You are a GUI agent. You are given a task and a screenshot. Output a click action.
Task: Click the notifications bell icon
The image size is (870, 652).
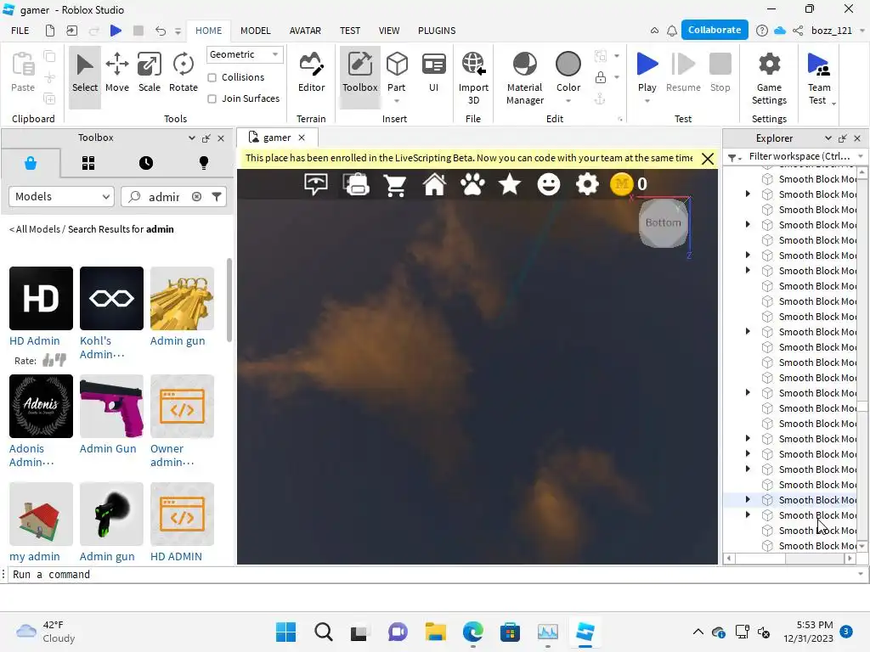(672, 31)
